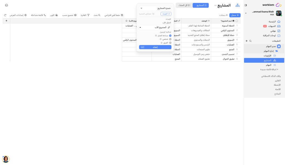Switch to the كل المشا... view tab
The height and width of the screenshot is (165, 285).
[x=184, y=5]
